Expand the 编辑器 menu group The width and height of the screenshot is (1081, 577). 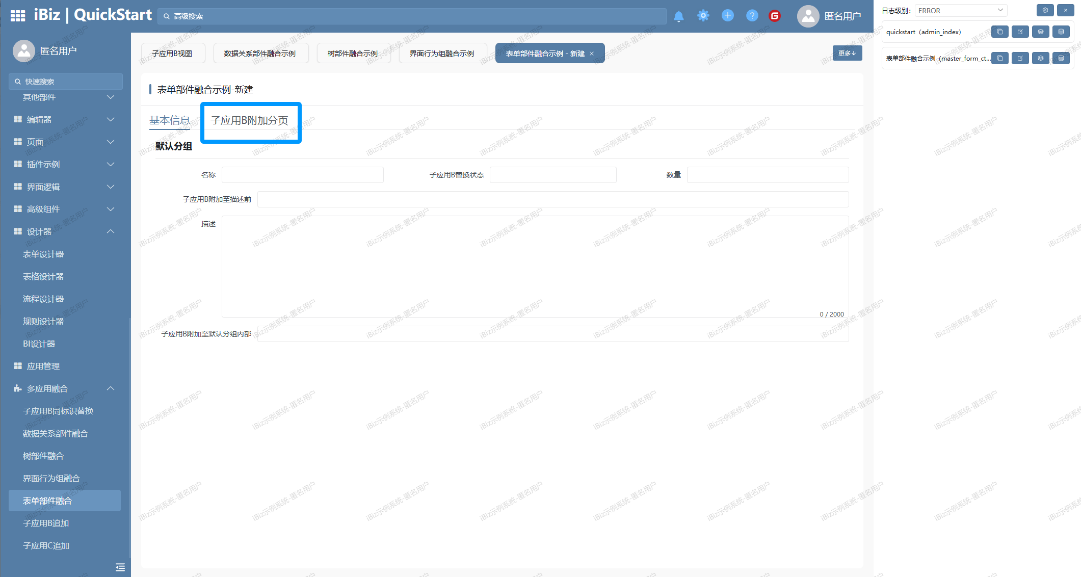(x=65, y=119)
